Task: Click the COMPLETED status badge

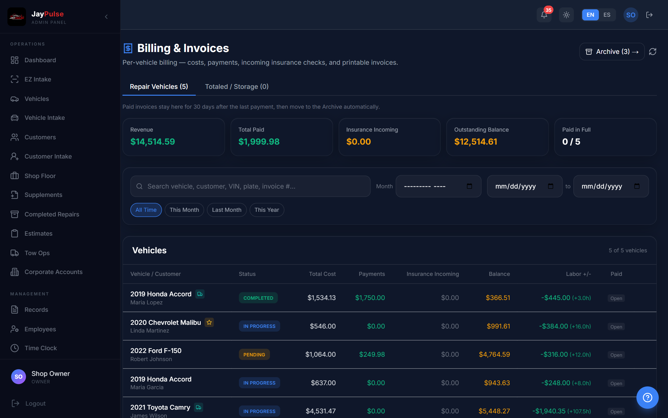Action: pos(258,298)
